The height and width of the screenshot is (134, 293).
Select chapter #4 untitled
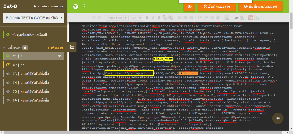point(34,83)
